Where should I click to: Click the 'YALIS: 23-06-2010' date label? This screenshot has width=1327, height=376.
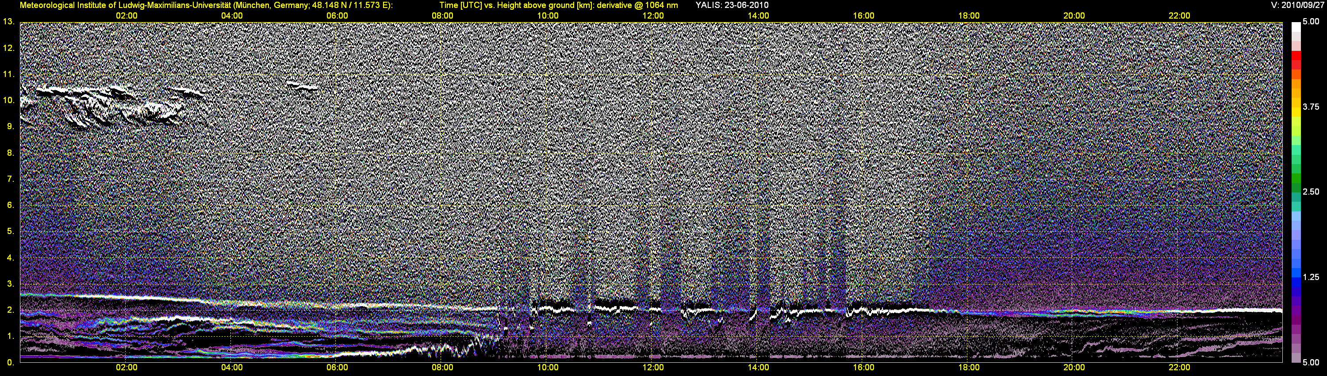click(732, 5)
